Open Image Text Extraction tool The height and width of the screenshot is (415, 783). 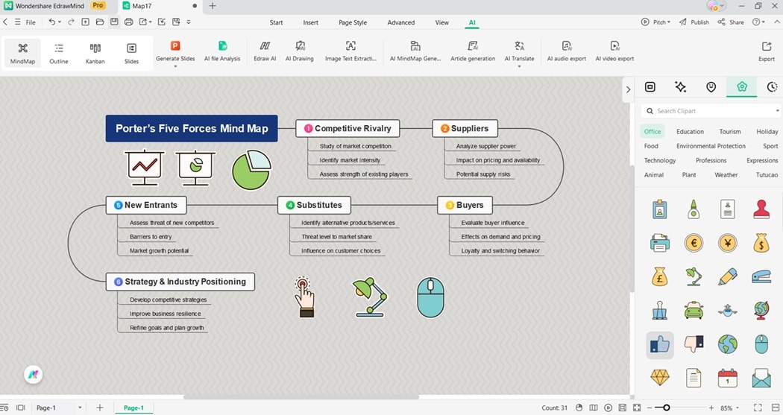pos(350,51)
